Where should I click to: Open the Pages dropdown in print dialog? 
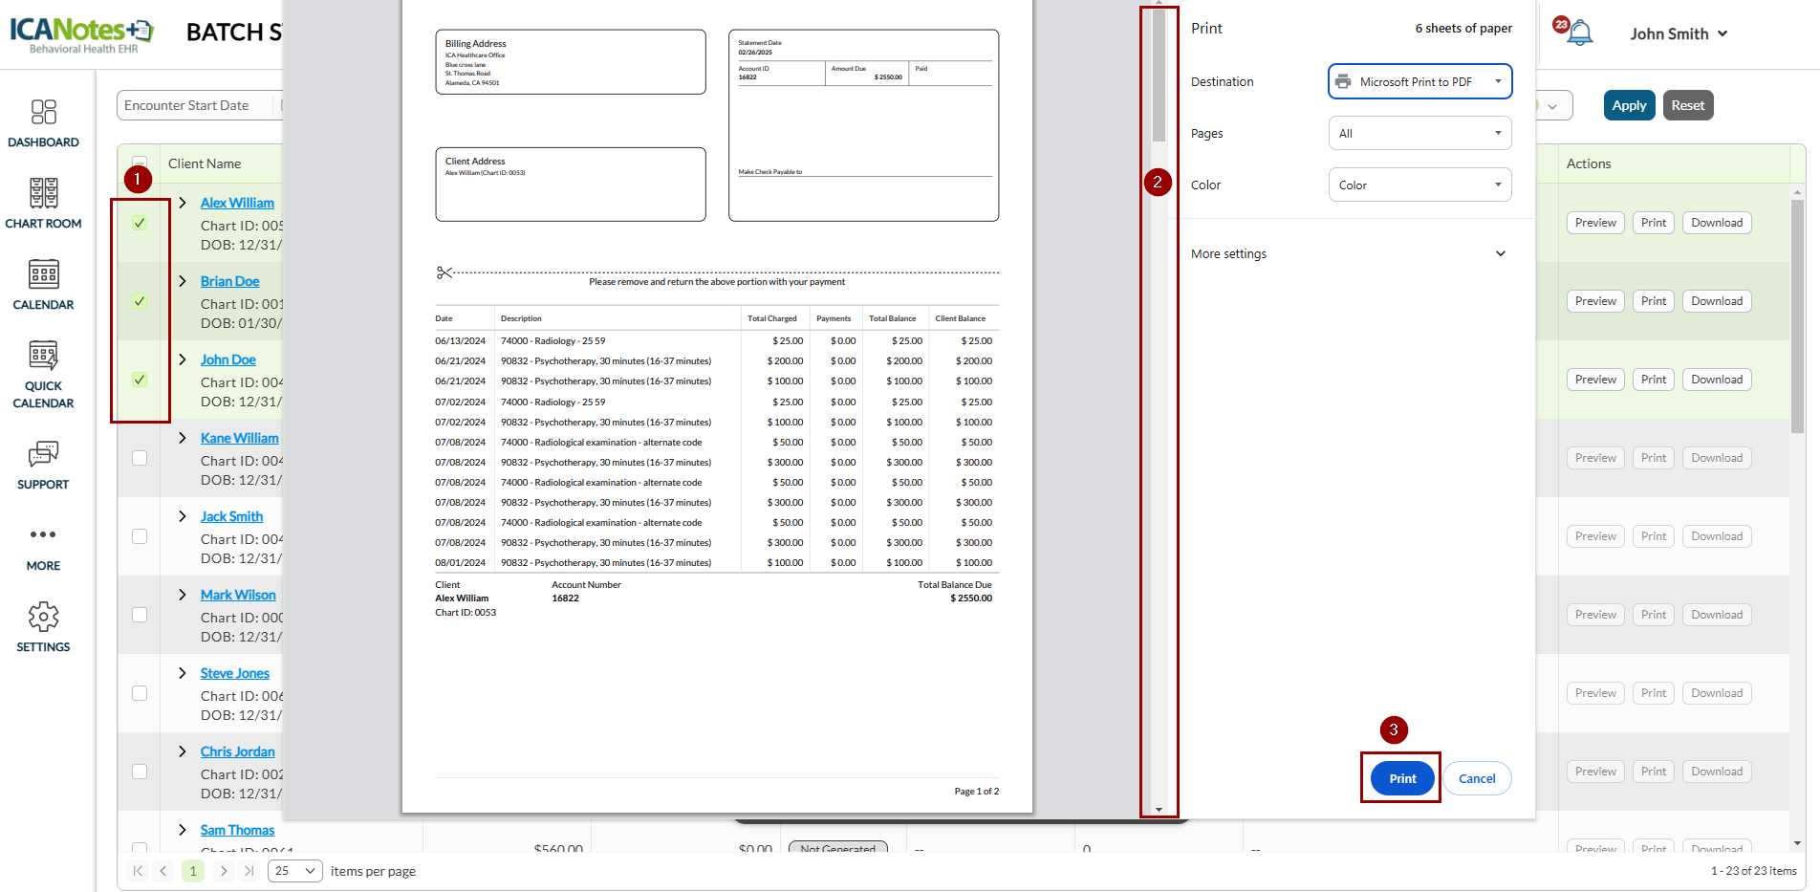tap(1419, 134)
